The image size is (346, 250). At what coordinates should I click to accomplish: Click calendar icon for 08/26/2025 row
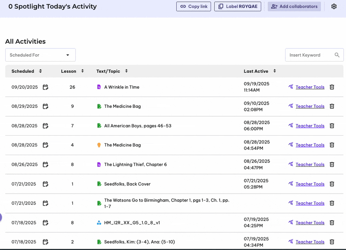coord(45,165)
